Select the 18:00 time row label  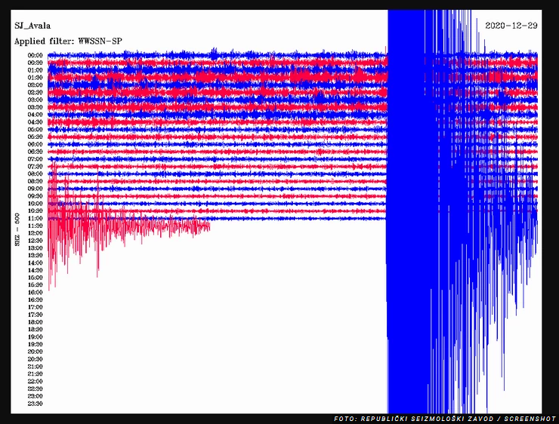tap(35, 322)
